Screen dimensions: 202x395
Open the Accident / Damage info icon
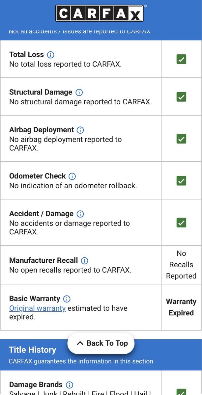click(x=80, y=214)
